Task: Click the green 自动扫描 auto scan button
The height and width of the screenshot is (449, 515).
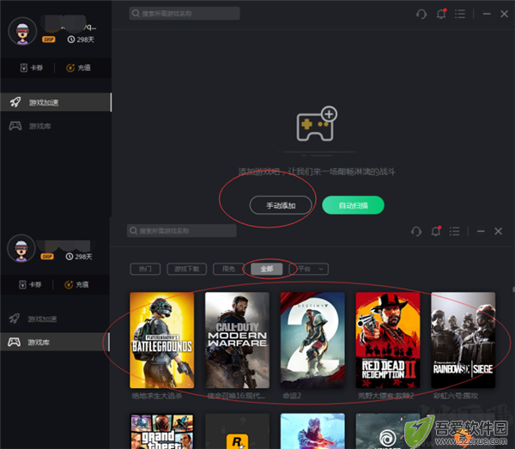Action: (x=353, y=205)
